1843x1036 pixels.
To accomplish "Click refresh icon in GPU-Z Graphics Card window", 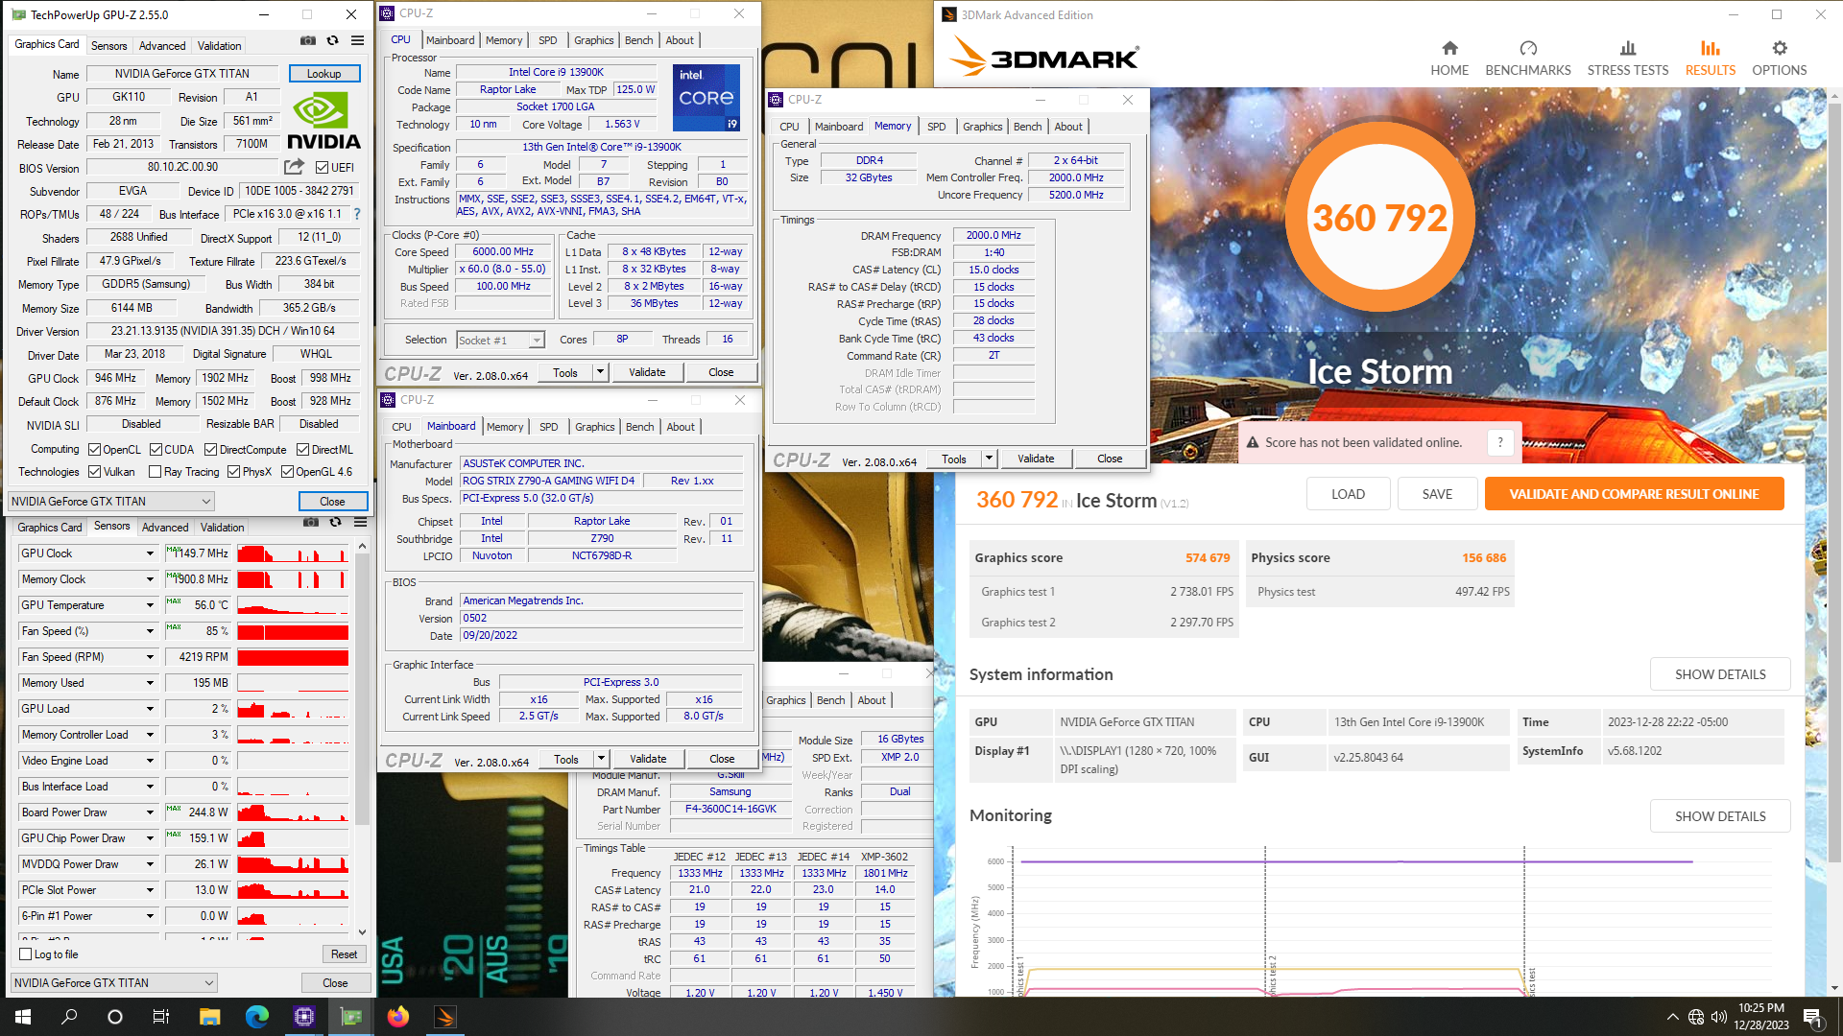I will coord(332,41).
